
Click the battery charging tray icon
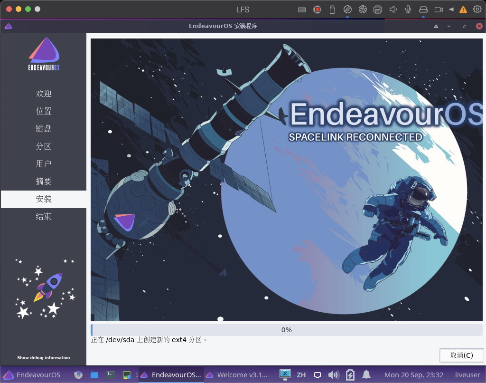[350, 375]
